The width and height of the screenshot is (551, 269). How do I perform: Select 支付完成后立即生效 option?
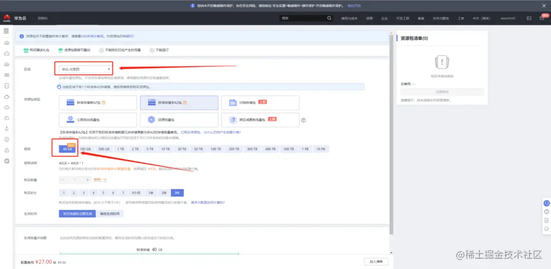pyautogui.click(x=77, y=214)
